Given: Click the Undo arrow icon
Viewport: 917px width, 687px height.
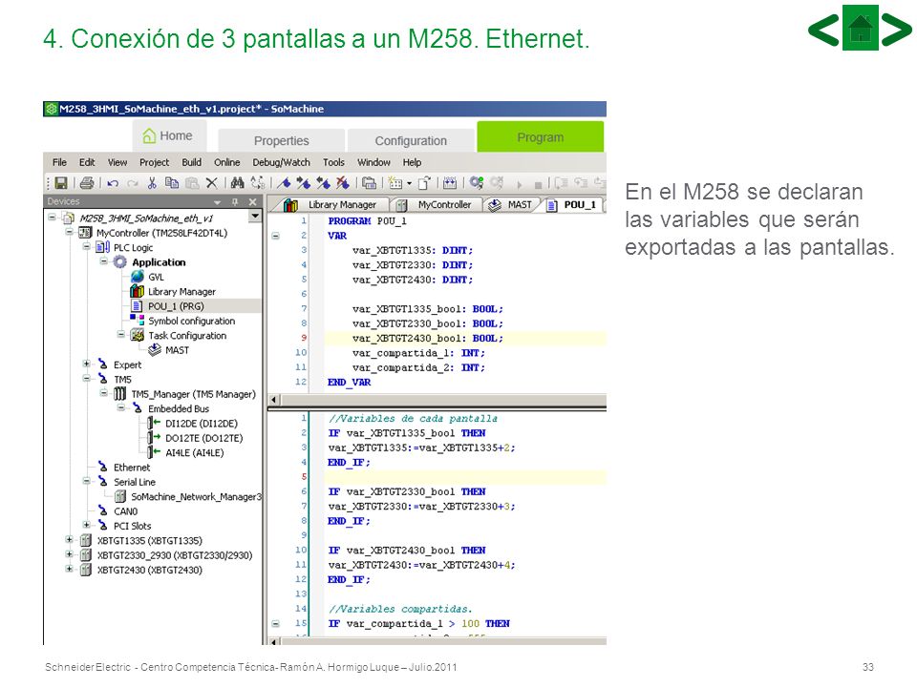Looking at the screenshot, I should click(113, 183).
